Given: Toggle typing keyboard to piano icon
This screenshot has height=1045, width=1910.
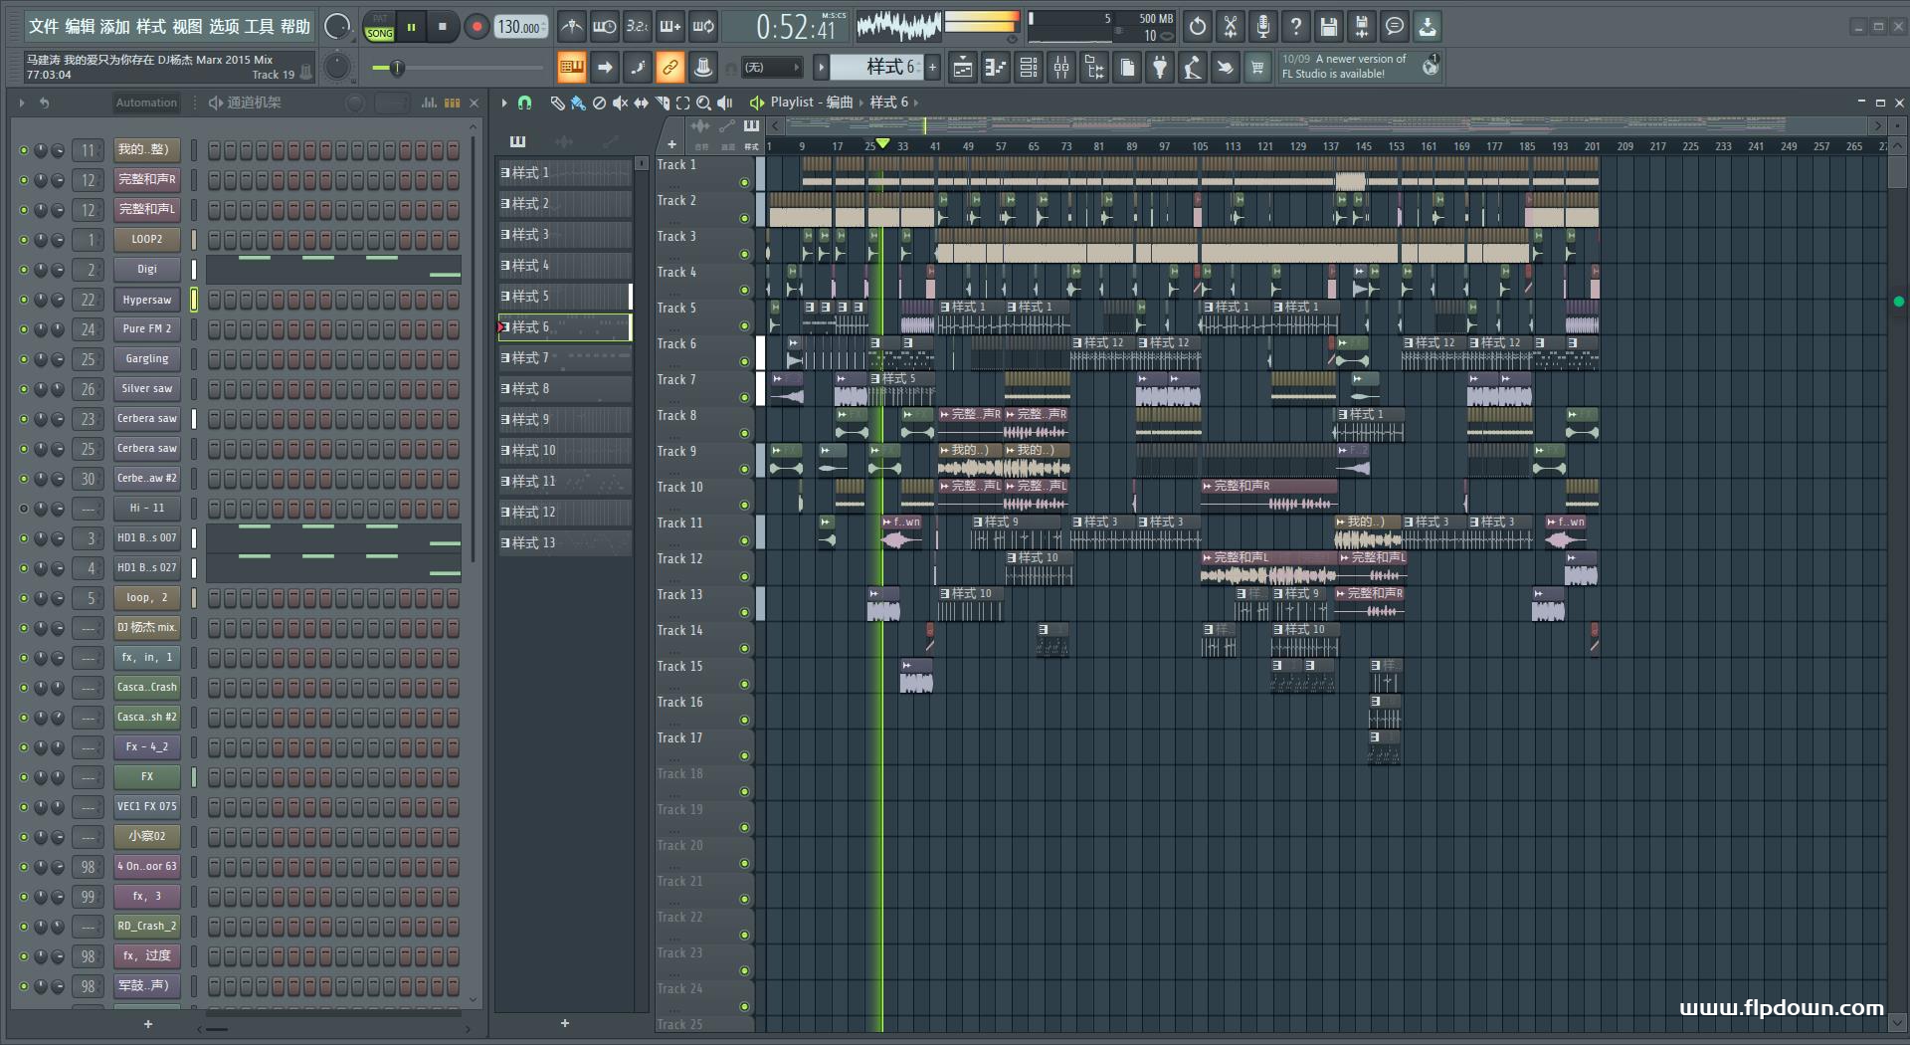Looking at the screenshot, I should [571, 67].
